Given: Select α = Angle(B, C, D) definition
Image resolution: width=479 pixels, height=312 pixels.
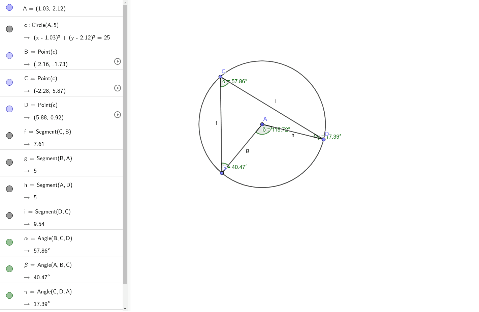Looking at the screenshot, I should pos(48,238).
